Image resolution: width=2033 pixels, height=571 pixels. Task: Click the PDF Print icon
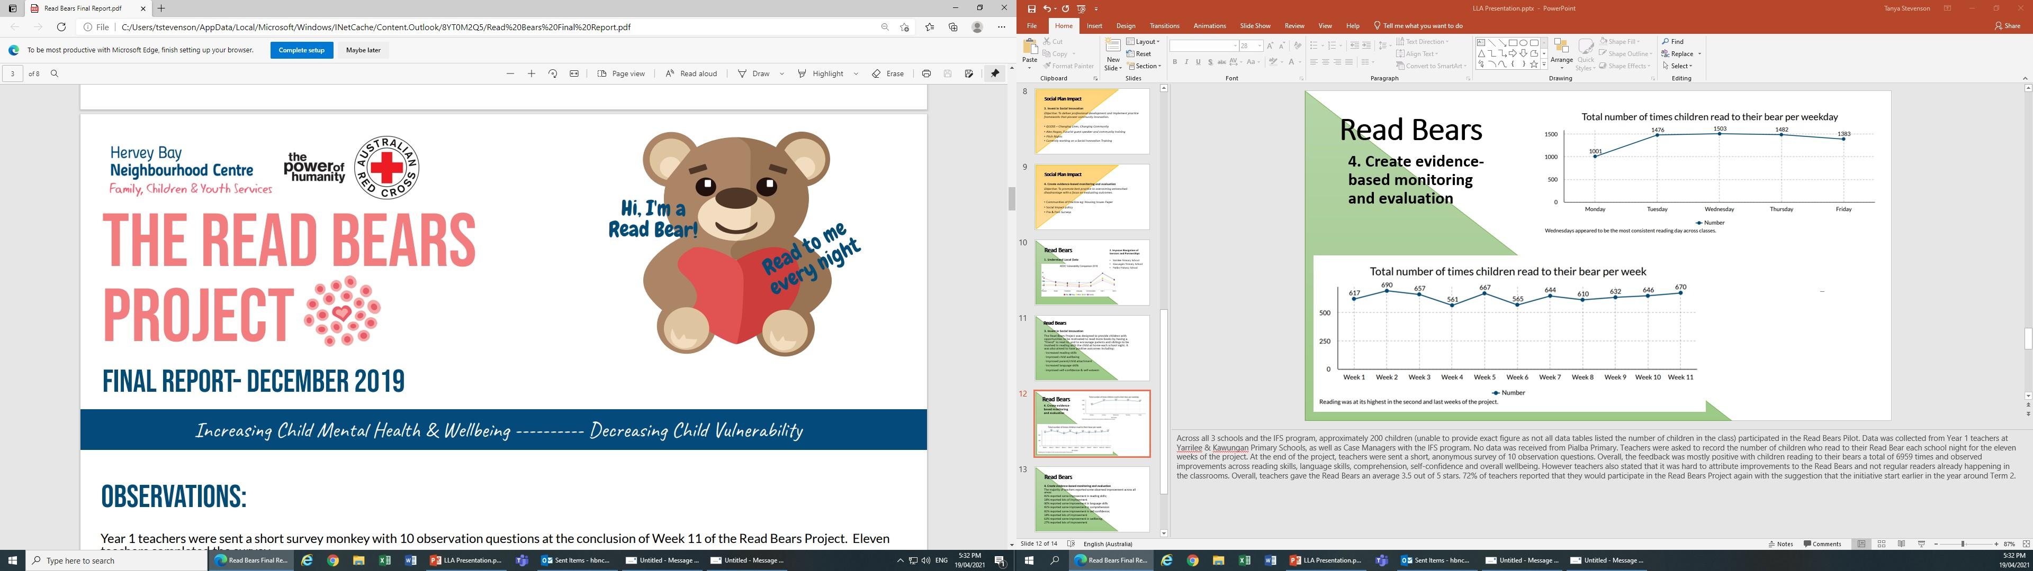pos(926,73)
